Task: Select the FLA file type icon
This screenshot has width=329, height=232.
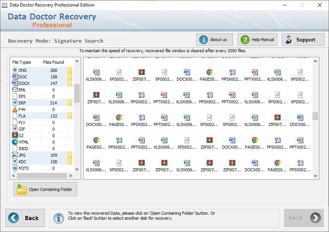Action: point(15,116)
